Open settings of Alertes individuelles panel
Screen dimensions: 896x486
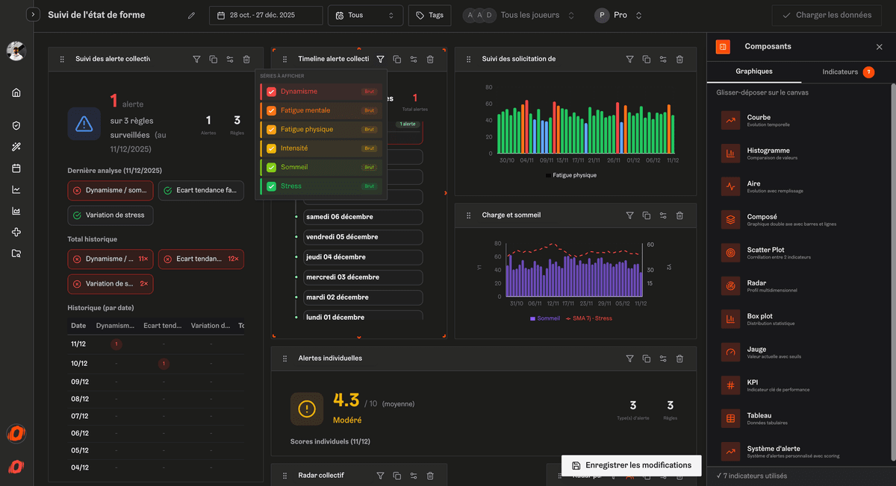[662, 359]
